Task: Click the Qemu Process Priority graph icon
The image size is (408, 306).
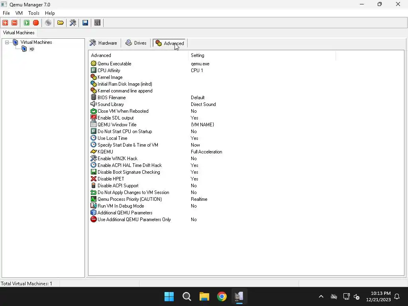Action: 93,199
